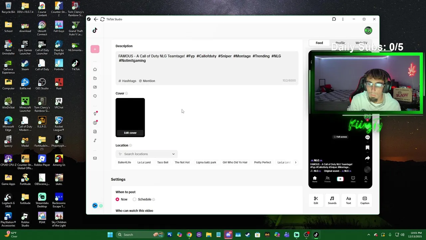Click the Me profile icon in preview
426x240 pixels.
(366, 179)
